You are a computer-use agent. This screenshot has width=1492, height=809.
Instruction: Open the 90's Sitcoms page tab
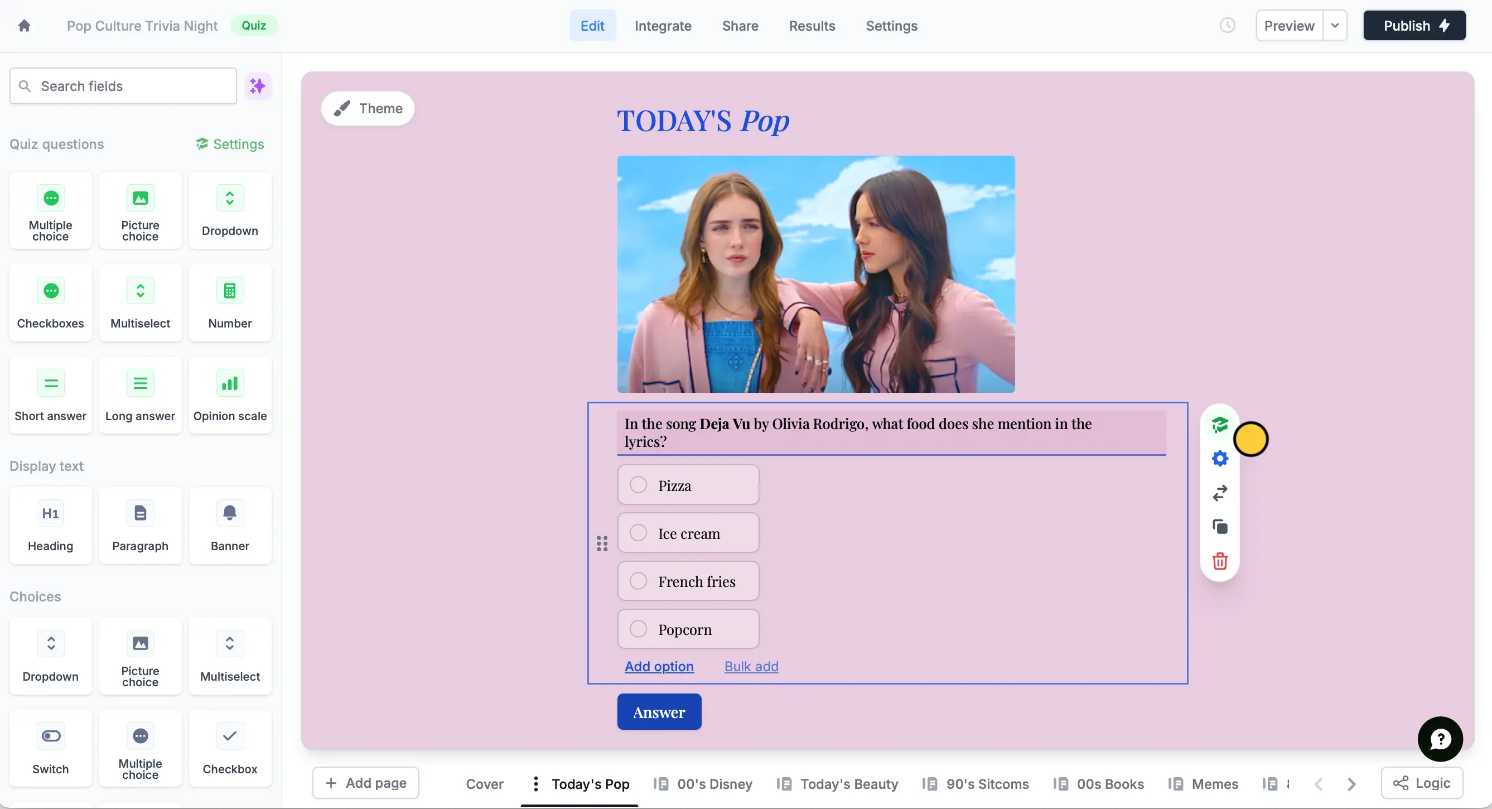[x=976, y=784]
